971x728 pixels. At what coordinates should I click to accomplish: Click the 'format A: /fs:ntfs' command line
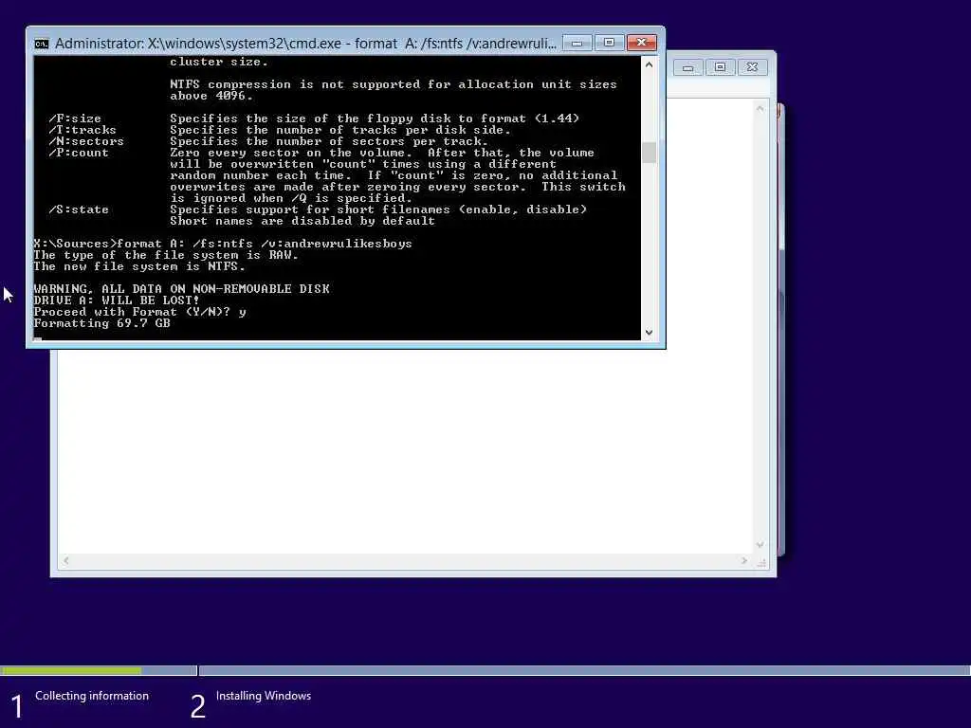(222, 244)
